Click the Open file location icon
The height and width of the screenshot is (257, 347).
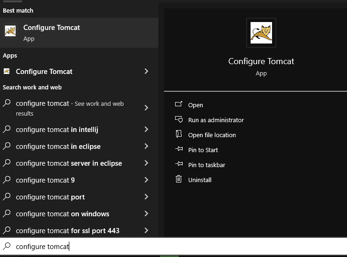pyautogui.click(x=178, y=134)
